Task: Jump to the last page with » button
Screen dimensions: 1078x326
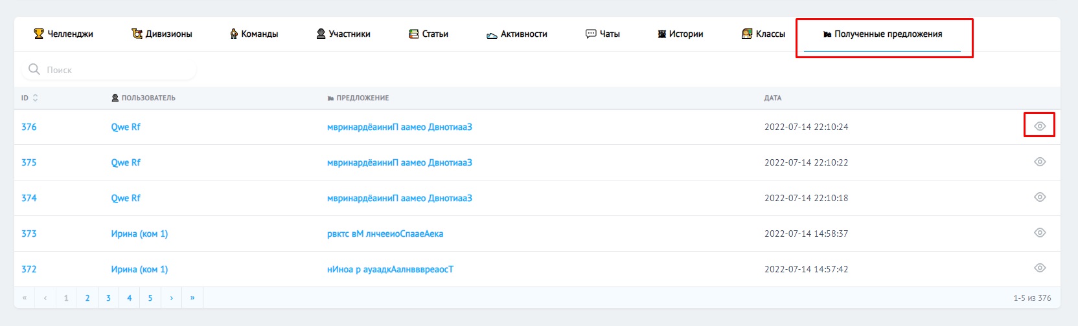Action: click(x=192, y=298)
